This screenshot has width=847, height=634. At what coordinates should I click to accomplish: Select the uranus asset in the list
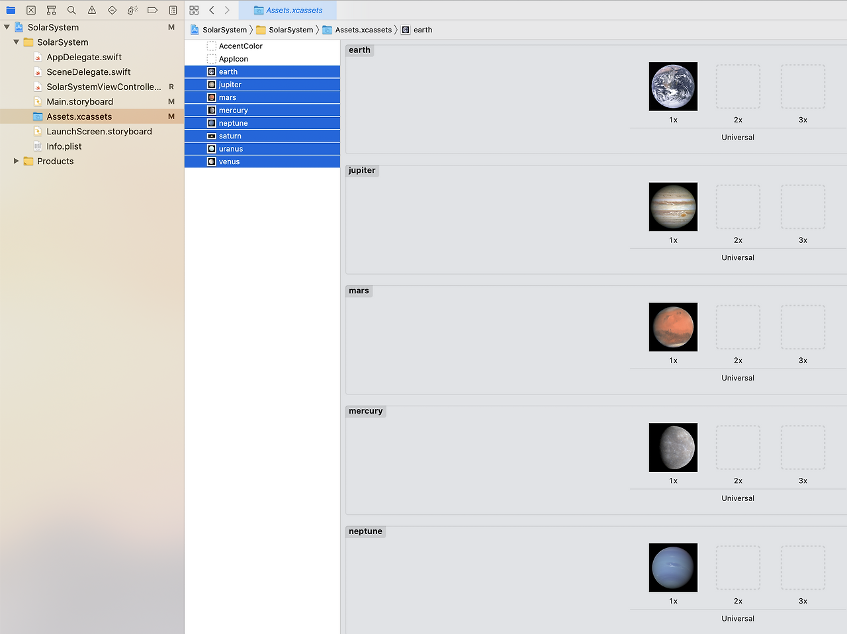pyautogui.click(x=262, y=149)
